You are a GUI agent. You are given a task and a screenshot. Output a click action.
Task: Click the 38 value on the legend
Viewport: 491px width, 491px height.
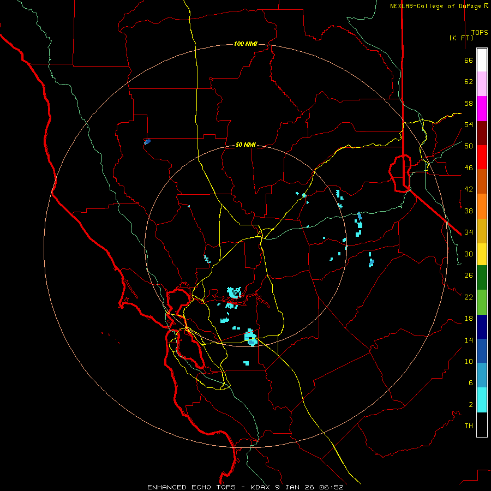(x=469, y=211)
